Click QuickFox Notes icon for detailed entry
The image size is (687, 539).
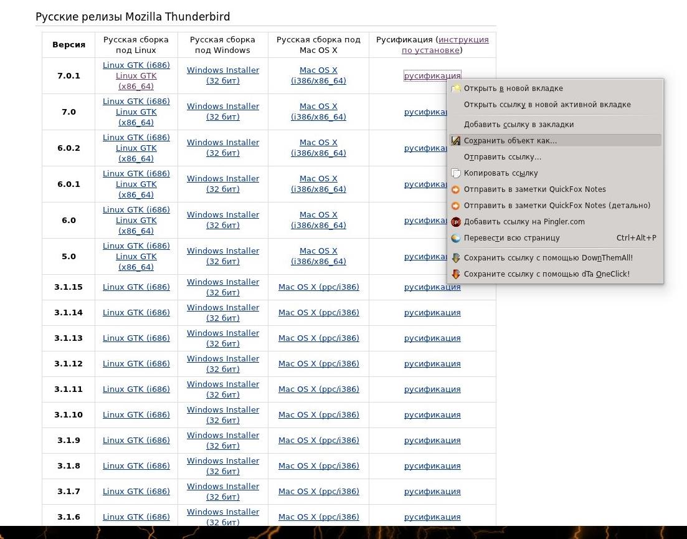tap(456, 206)
